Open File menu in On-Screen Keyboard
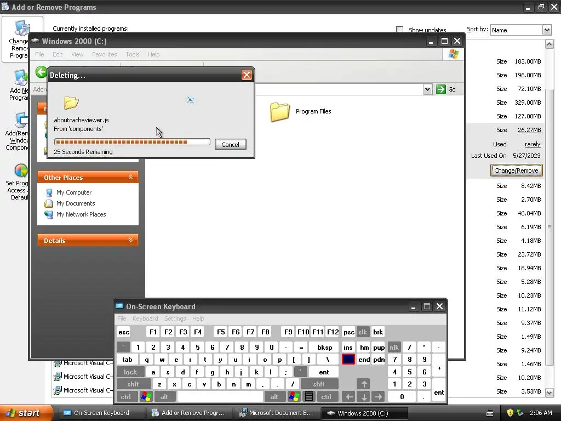Screen dimensions: 561x421 (x=122, y=318)
